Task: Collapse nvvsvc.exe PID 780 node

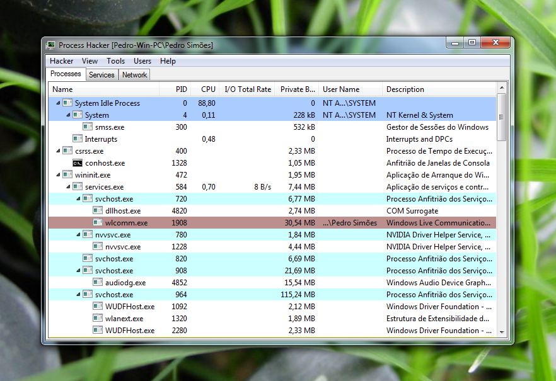Action: [x=78, y=234]
